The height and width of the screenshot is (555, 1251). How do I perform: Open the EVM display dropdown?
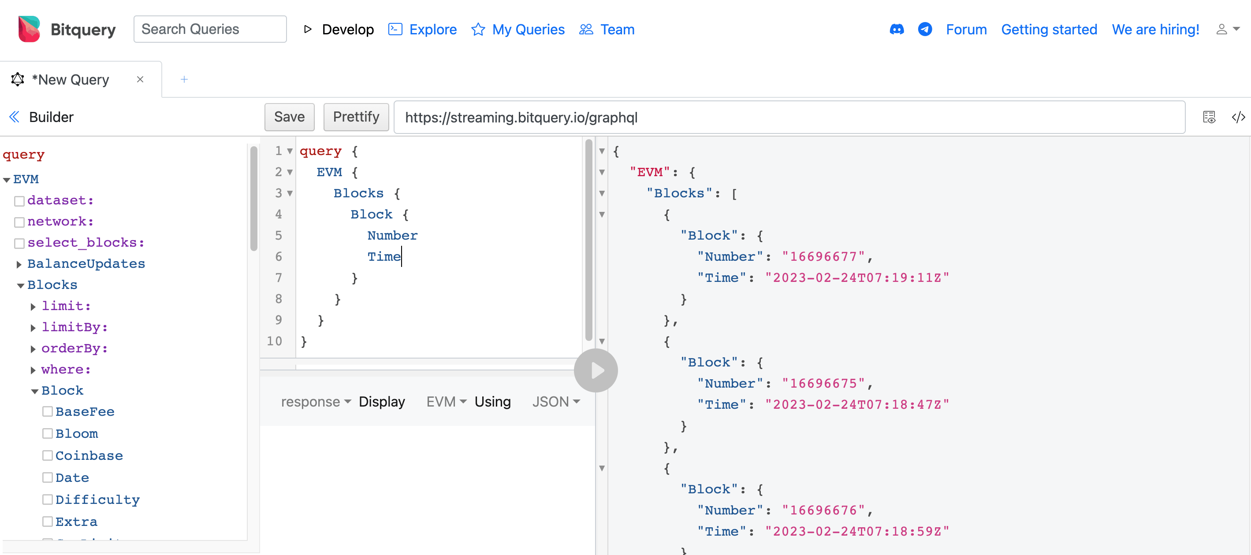[446, 402]
